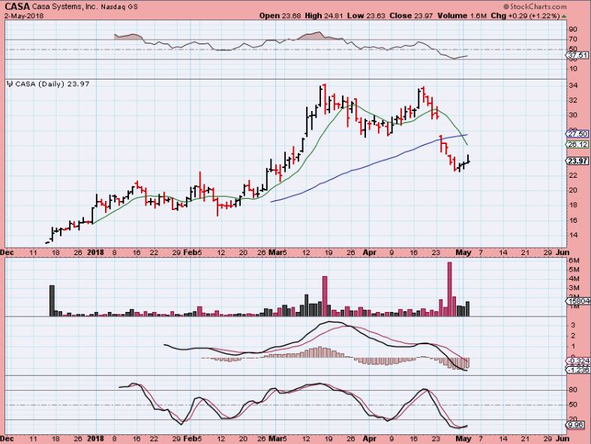This screenshot has width=591, height=444.
Task: Click the 26.12 green moving average tag
Action: pyautogui.click(x=577, y=144)
